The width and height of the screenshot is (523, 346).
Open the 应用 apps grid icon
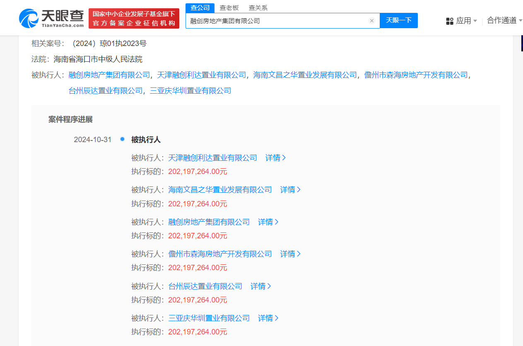point(450,21)
